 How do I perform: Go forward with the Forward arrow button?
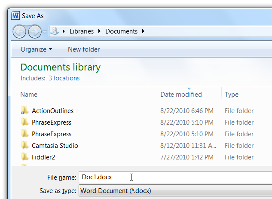(x=35, y=31)
